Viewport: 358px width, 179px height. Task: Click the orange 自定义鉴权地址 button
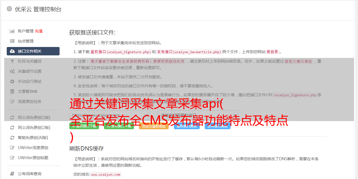coord(154,126)
